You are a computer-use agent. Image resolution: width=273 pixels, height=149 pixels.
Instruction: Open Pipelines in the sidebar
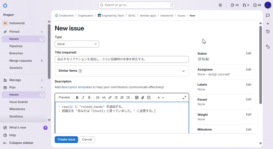click(16, 46)
